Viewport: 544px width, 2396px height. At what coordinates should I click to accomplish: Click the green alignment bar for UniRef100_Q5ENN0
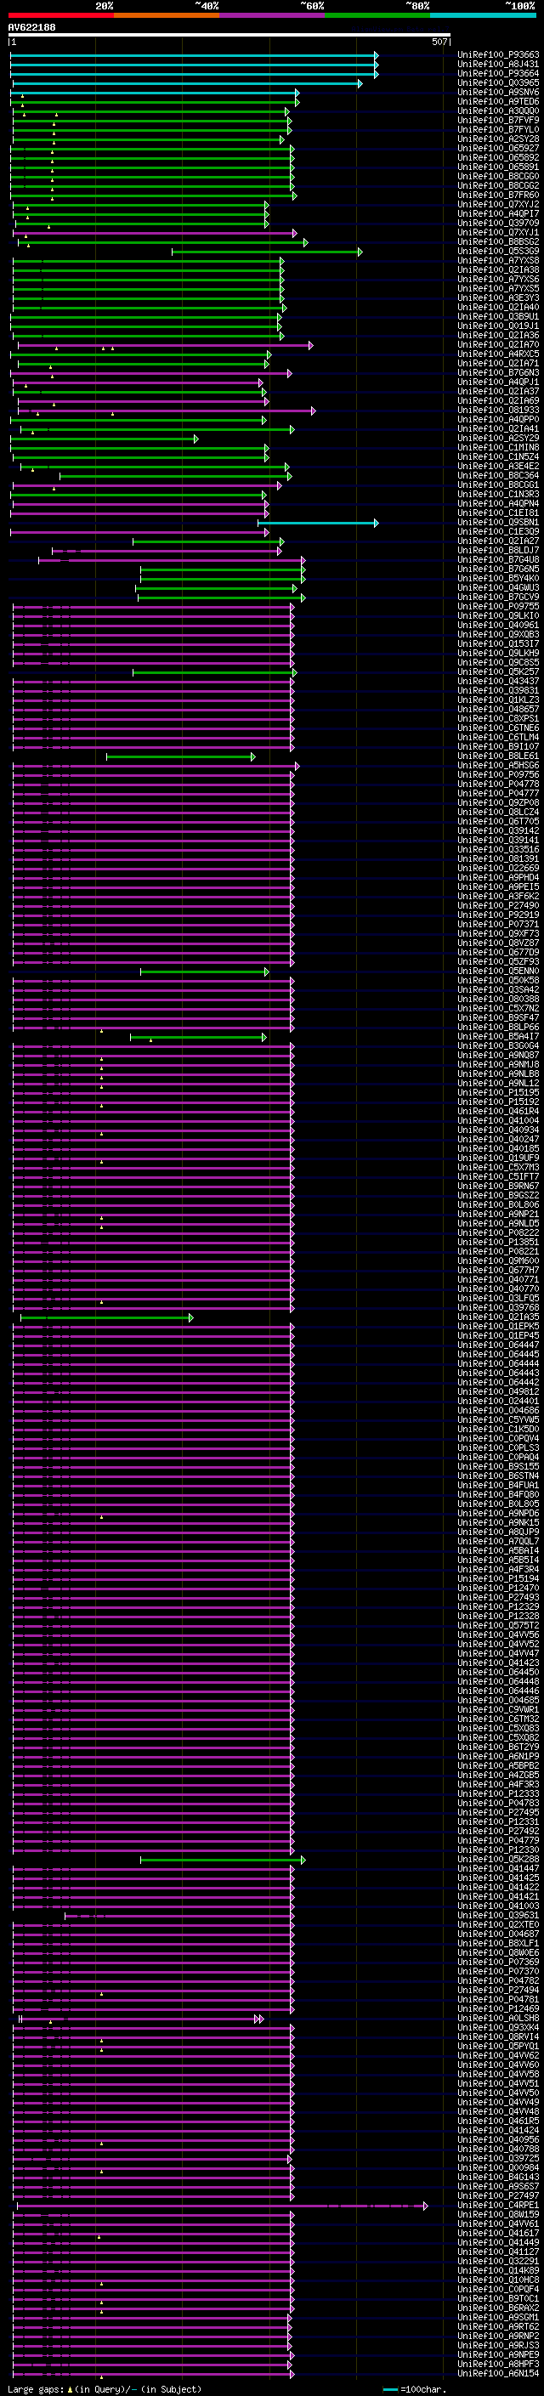(205, 971)
